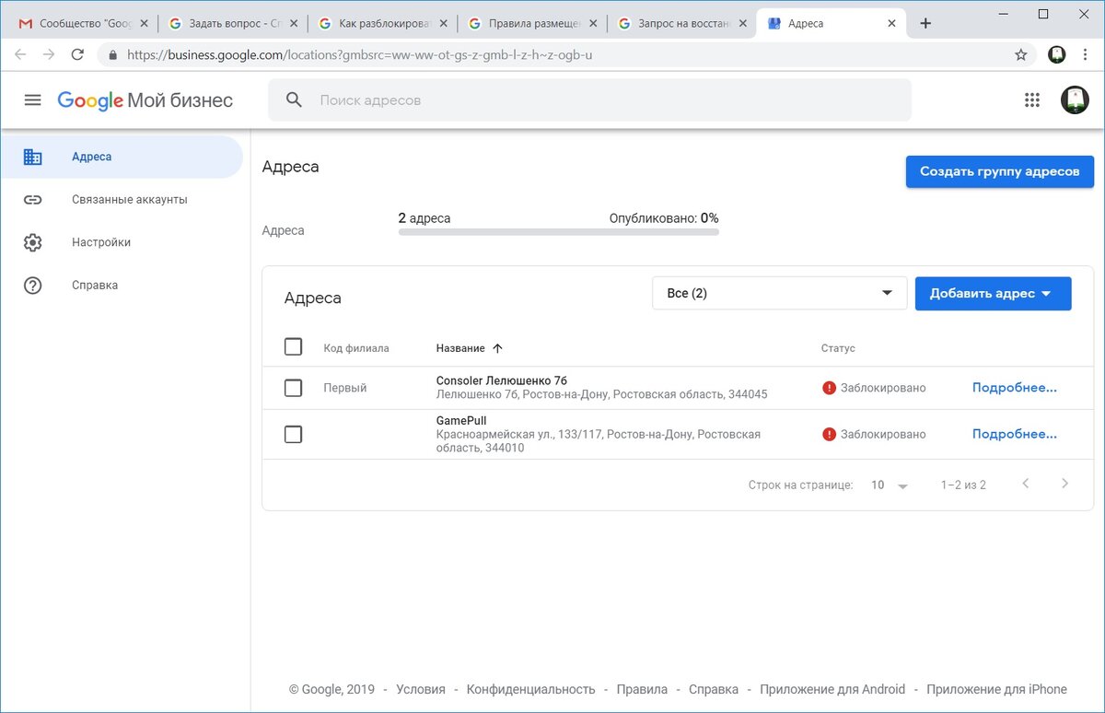
Task: Click Создать группу адресов button
Action: coord(999,171)
